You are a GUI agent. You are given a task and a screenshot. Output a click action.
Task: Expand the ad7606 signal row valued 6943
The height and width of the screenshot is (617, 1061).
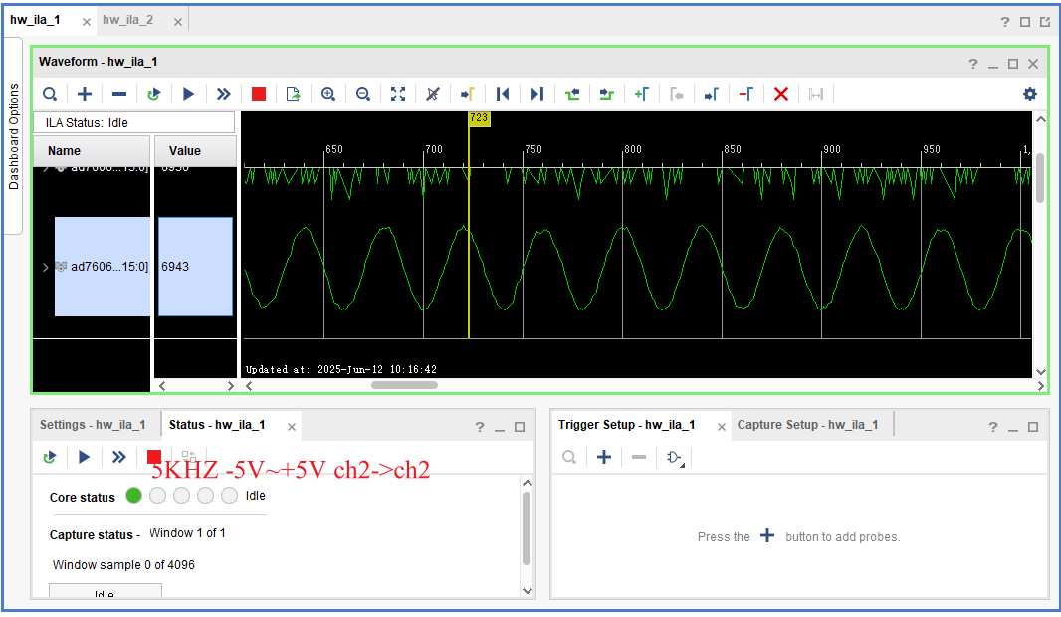[46, 268]
